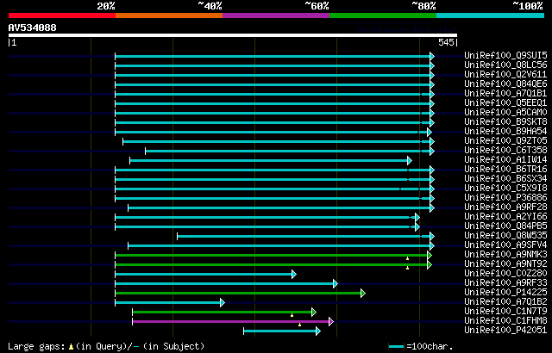Screen dimensions: 552x353
Task: Click the purple arrowhead ending UniRef100_C1FHM8 alignment
Action: click(331, 322)
